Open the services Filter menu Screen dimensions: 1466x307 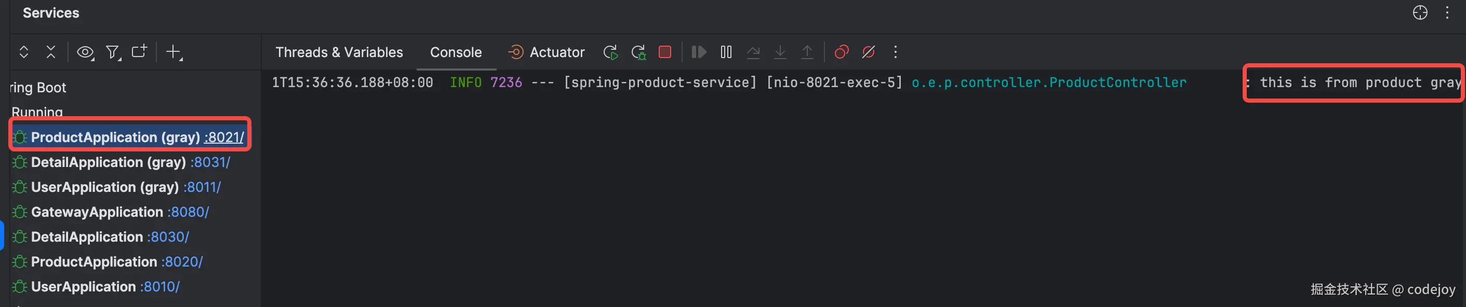113,52
